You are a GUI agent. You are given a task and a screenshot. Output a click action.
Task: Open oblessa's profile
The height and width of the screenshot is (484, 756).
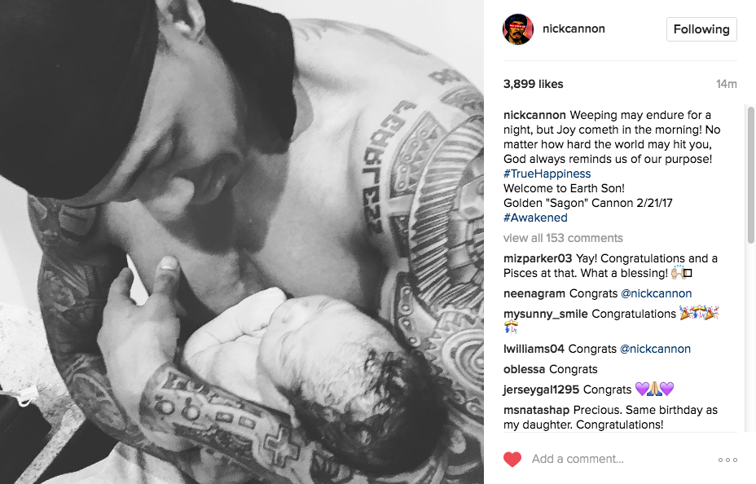point(524,369)
